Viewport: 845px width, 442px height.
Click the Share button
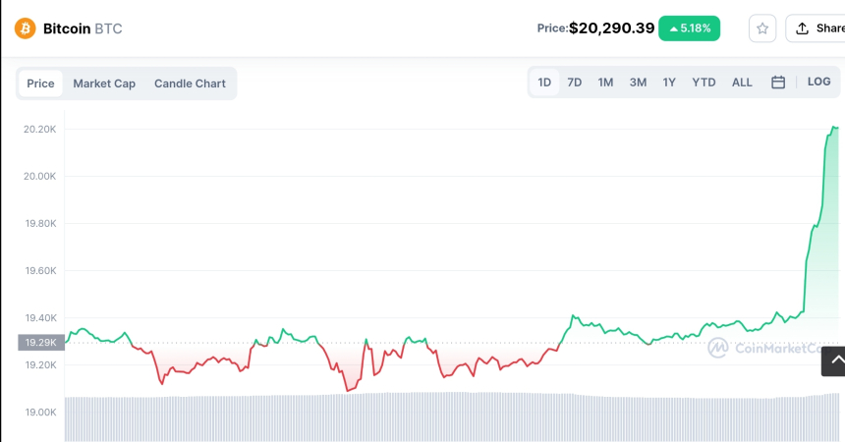tap(817, 28)
